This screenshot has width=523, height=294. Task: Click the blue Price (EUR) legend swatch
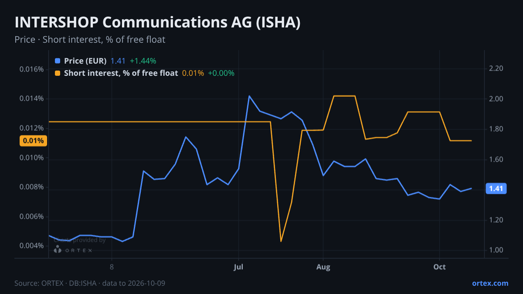[58, 61]
